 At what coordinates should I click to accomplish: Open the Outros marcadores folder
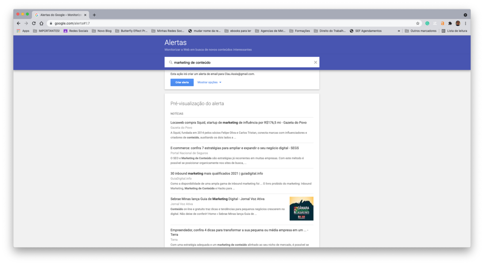(x=420, y=31)
